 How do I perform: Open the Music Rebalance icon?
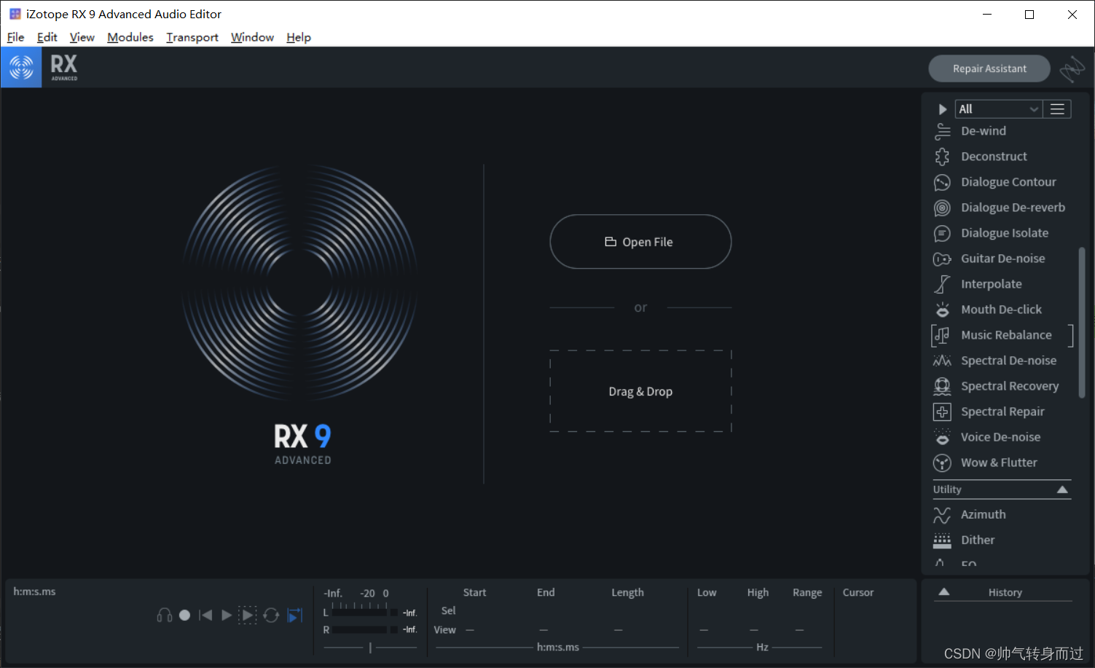942,335
